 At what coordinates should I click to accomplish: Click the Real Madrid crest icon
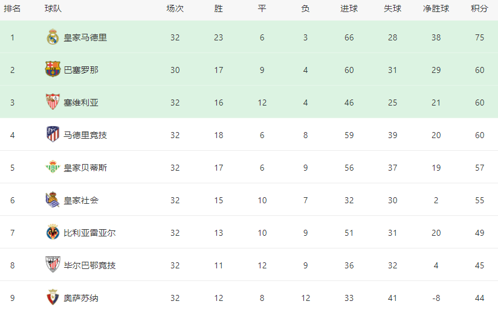pos(53,37)
